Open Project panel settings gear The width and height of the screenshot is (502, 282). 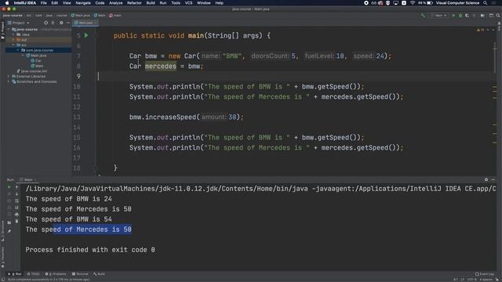pyautogui.click(x=61, y=23)
